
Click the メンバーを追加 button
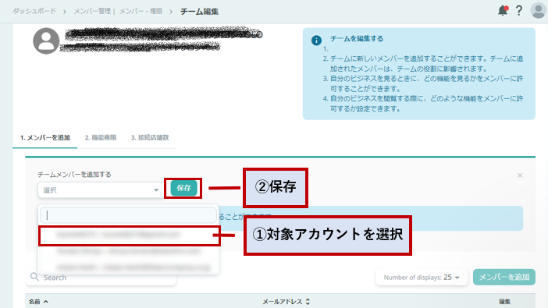504,278
